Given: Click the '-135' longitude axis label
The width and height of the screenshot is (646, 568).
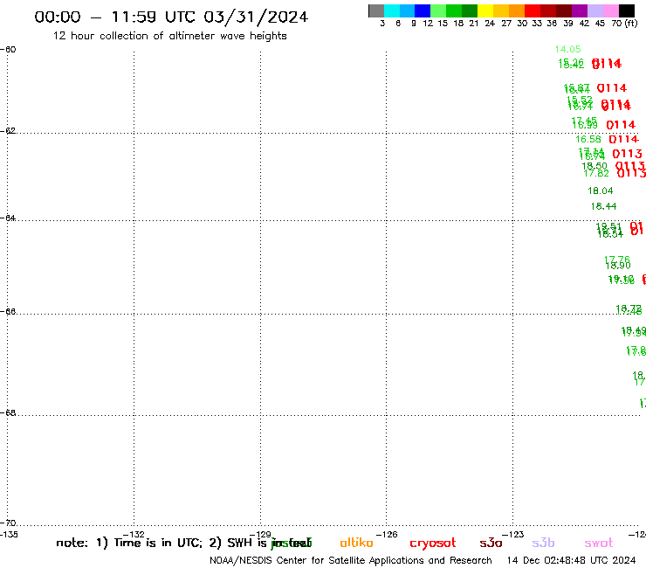Looking at the screenshot, I should coord(9,535).
